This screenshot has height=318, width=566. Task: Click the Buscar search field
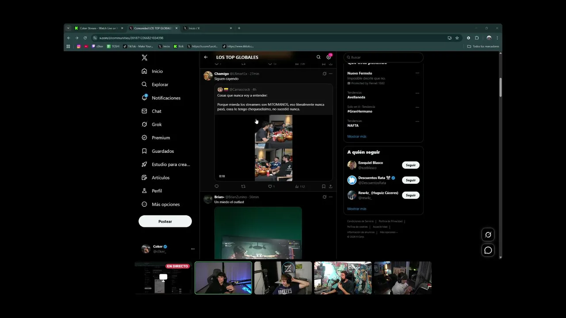383,57
